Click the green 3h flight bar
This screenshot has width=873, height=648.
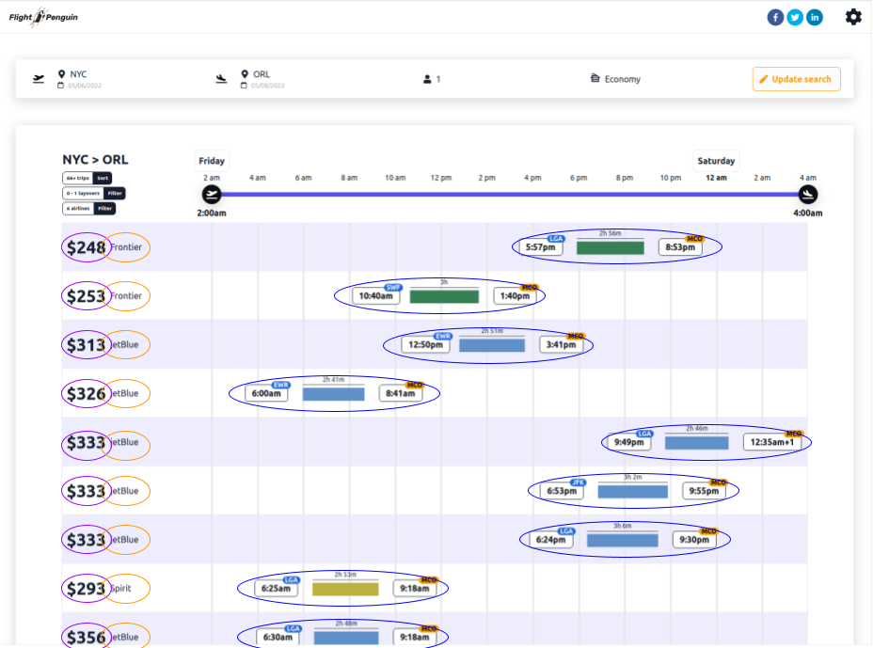(x=444, y=296)
